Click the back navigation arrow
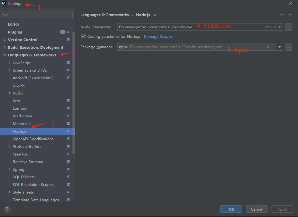 point(282,15)
